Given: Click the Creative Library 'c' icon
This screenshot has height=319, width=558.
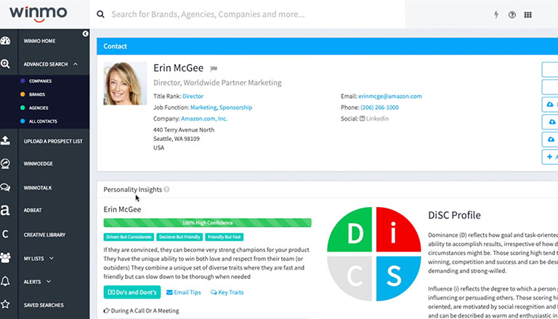Looking at the screenshot, I should coord(5,234).
